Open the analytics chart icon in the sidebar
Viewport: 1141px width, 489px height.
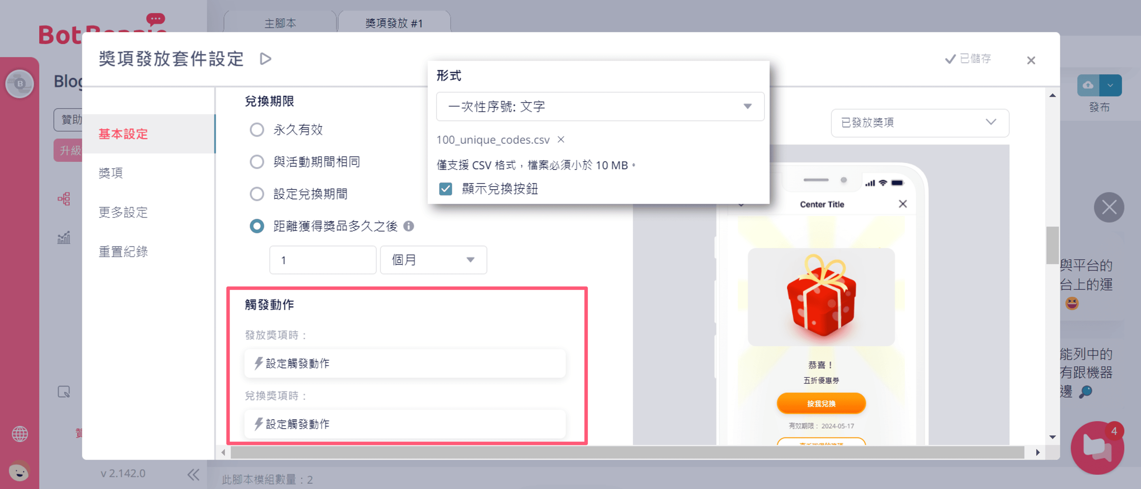pyautogui.click(x=64, y=238)
